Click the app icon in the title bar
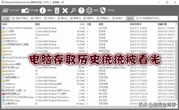The image size is (179, 110). pyautogui.click(x=3, y=2)
